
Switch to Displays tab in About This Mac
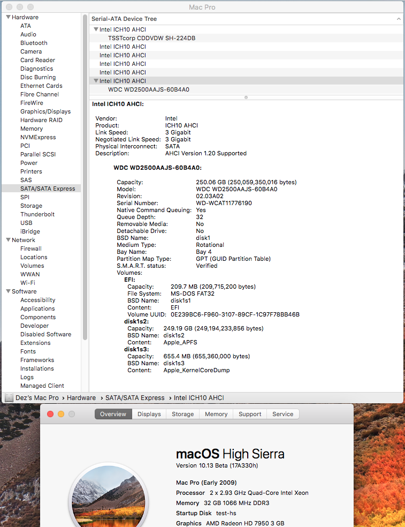pos(149,414)
